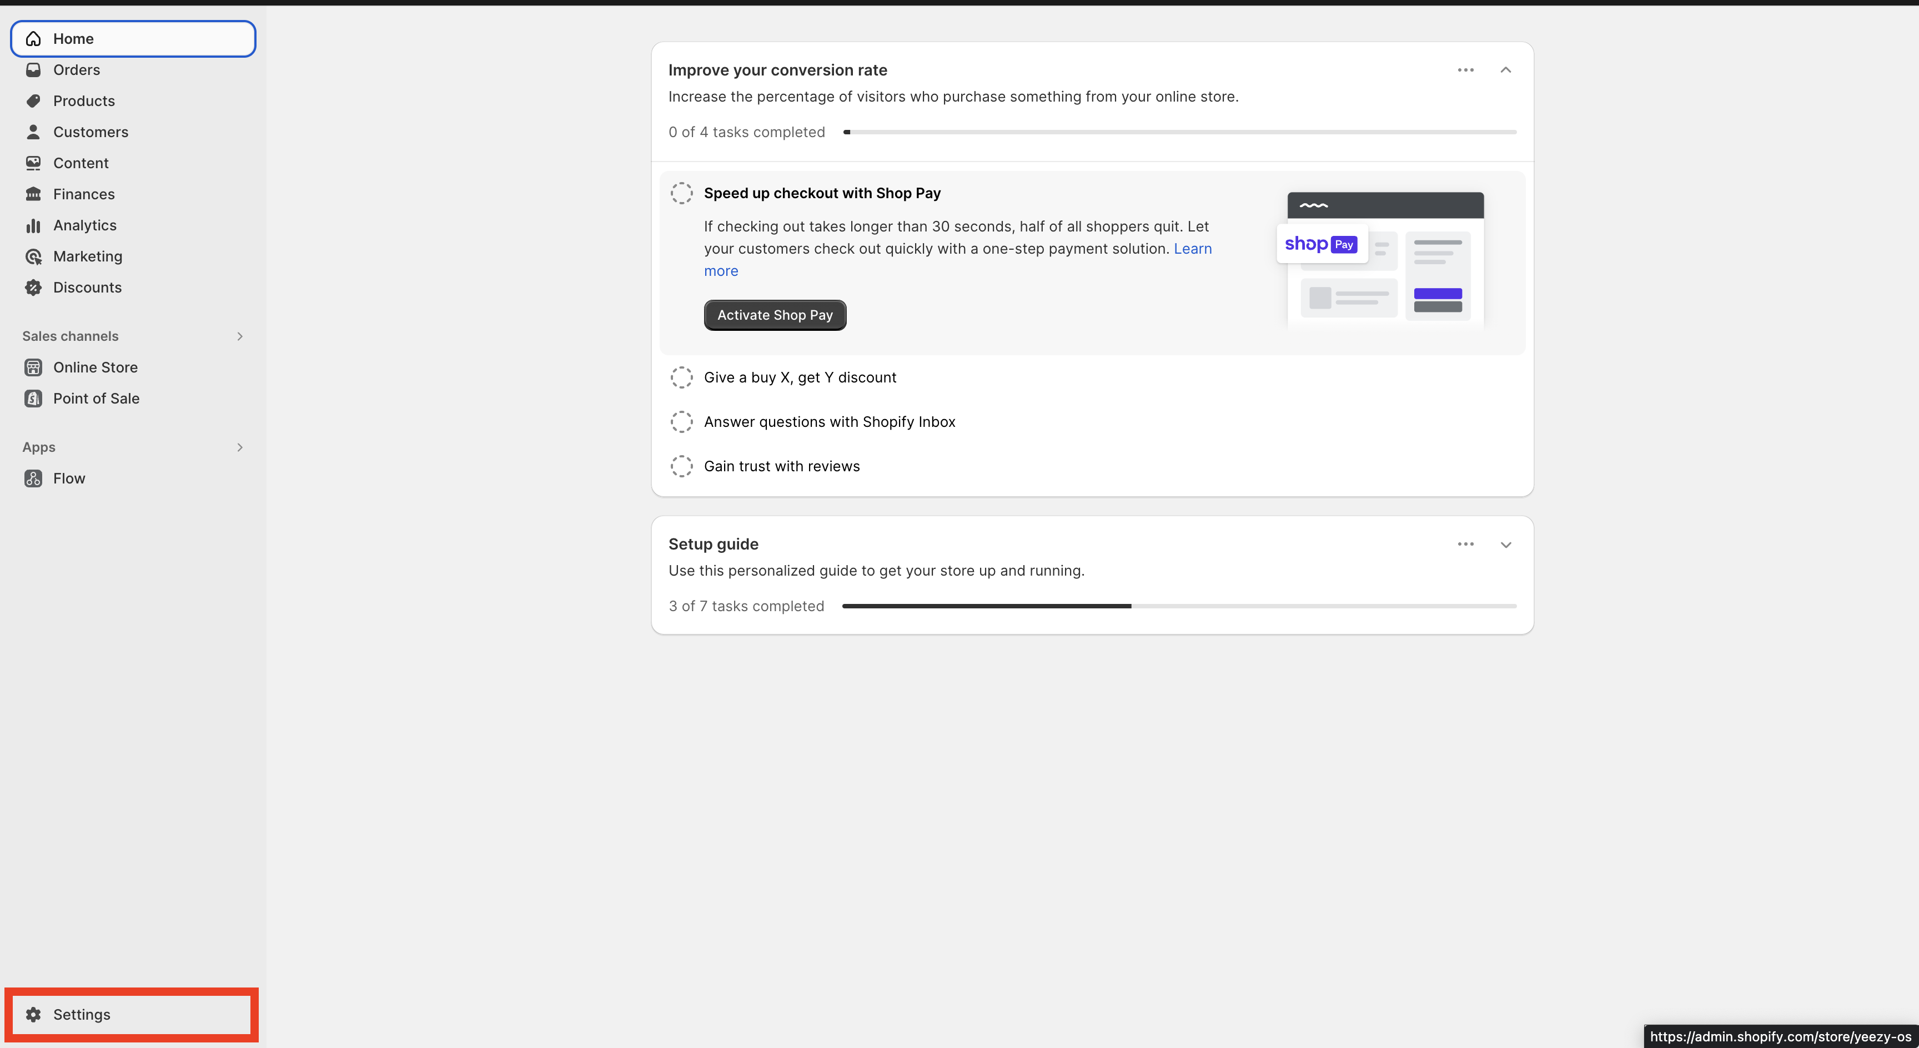
Task: Open Finances page
Action: [x=133, y=194]
